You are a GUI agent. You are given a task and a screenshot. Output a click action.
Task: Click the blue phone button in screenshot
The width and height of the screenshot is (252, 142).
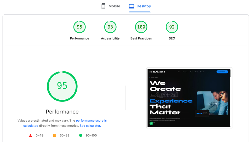(222, 72)
